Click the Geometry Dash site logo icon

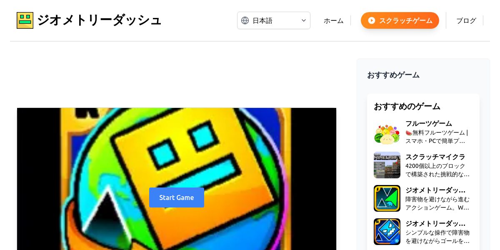(25, 20)
